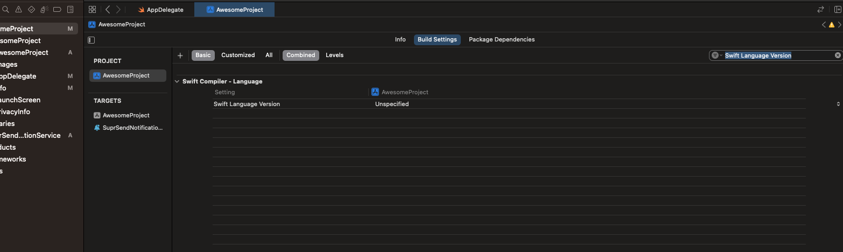Image resolution: width=843 pixels, height=252 pixels.
Task: Add a build setting with plus
Action: click(180, 55)
